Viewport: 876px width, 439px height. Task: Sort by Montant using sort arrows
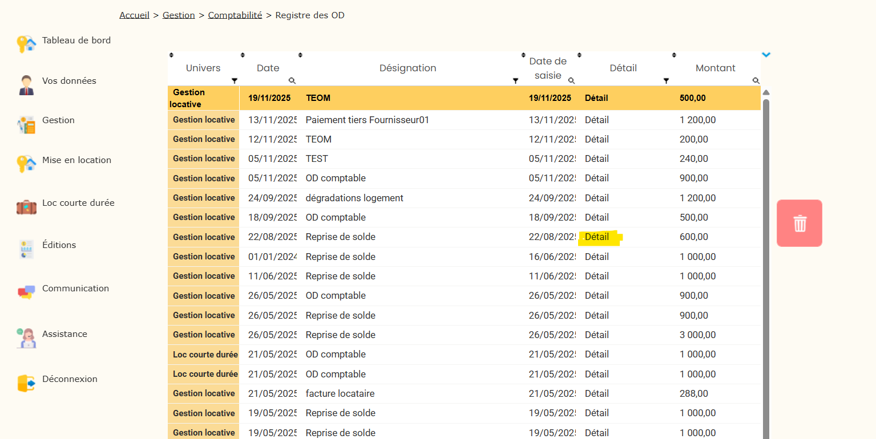(674, 55)
